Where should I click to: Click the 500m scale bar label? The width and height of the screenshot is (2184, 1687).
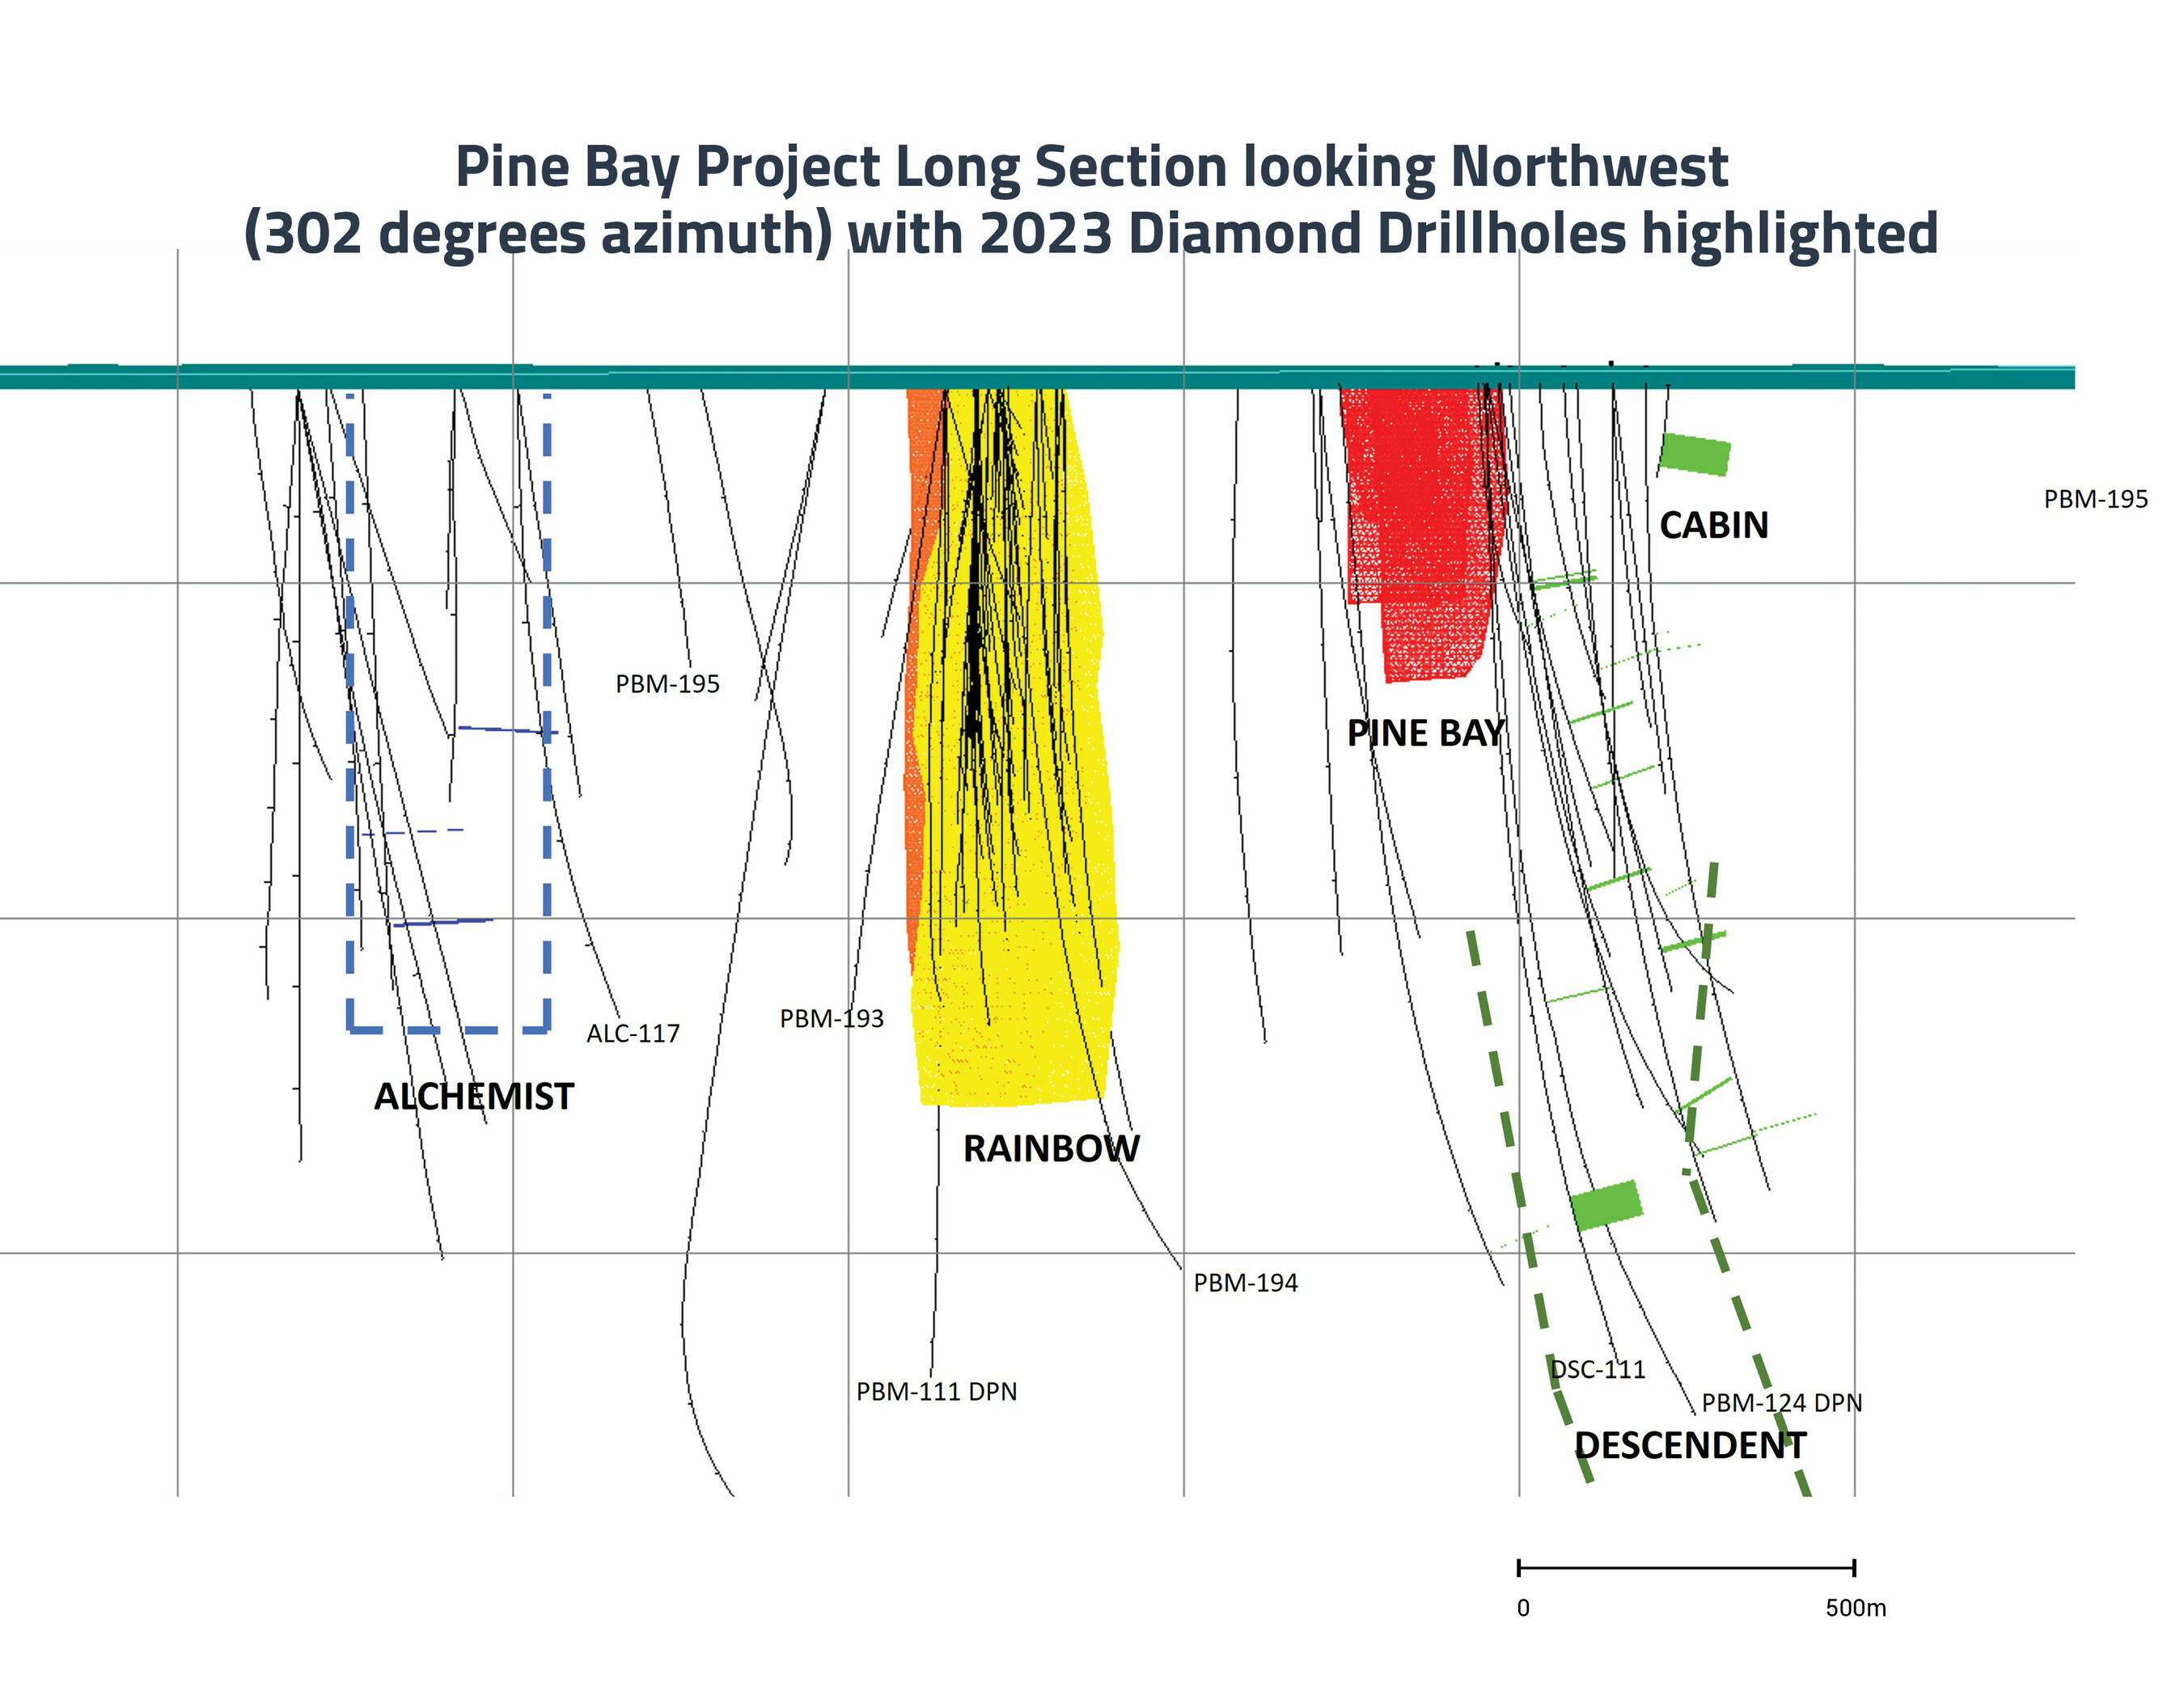tap(1856, 1608)
